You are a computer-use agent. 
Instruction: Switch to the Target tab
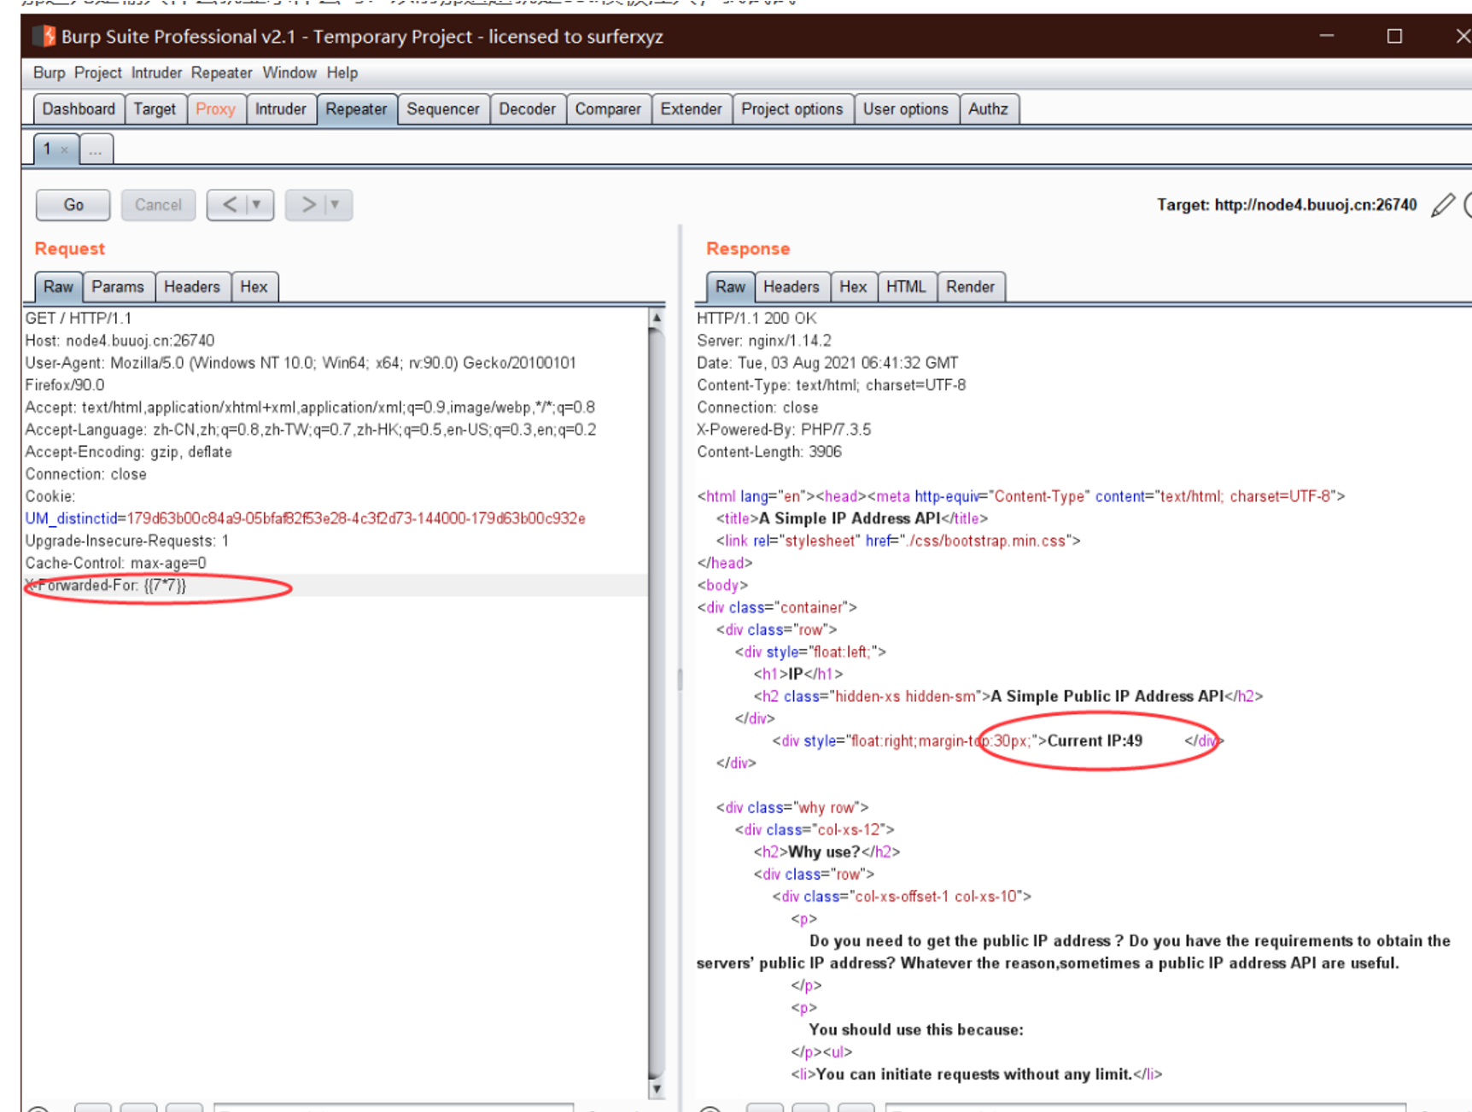click(x=155, y=109)
